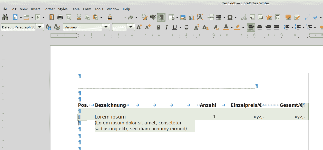Toggle Bold formatting
Screen dimensions: 323x150
(158, 27)
